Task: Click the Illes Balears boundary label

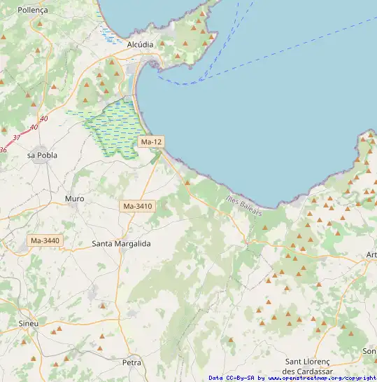Action: pos(244,206)
